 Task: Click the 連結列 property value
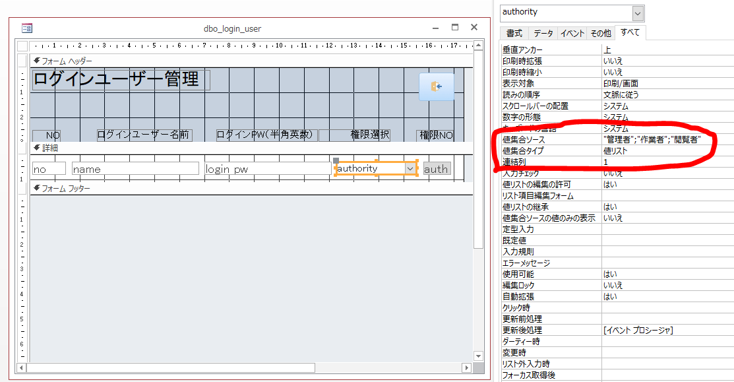[667, 162]
